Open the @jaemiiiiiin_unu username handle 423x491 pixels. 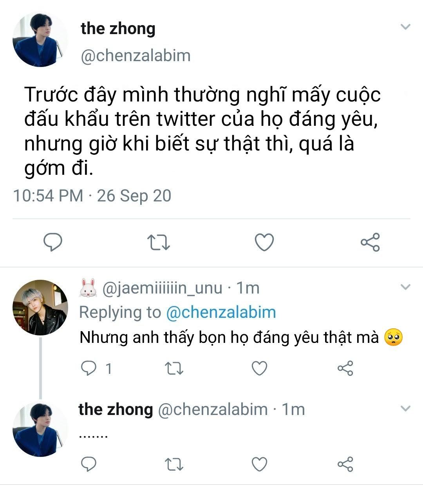(x=162, y=288)
